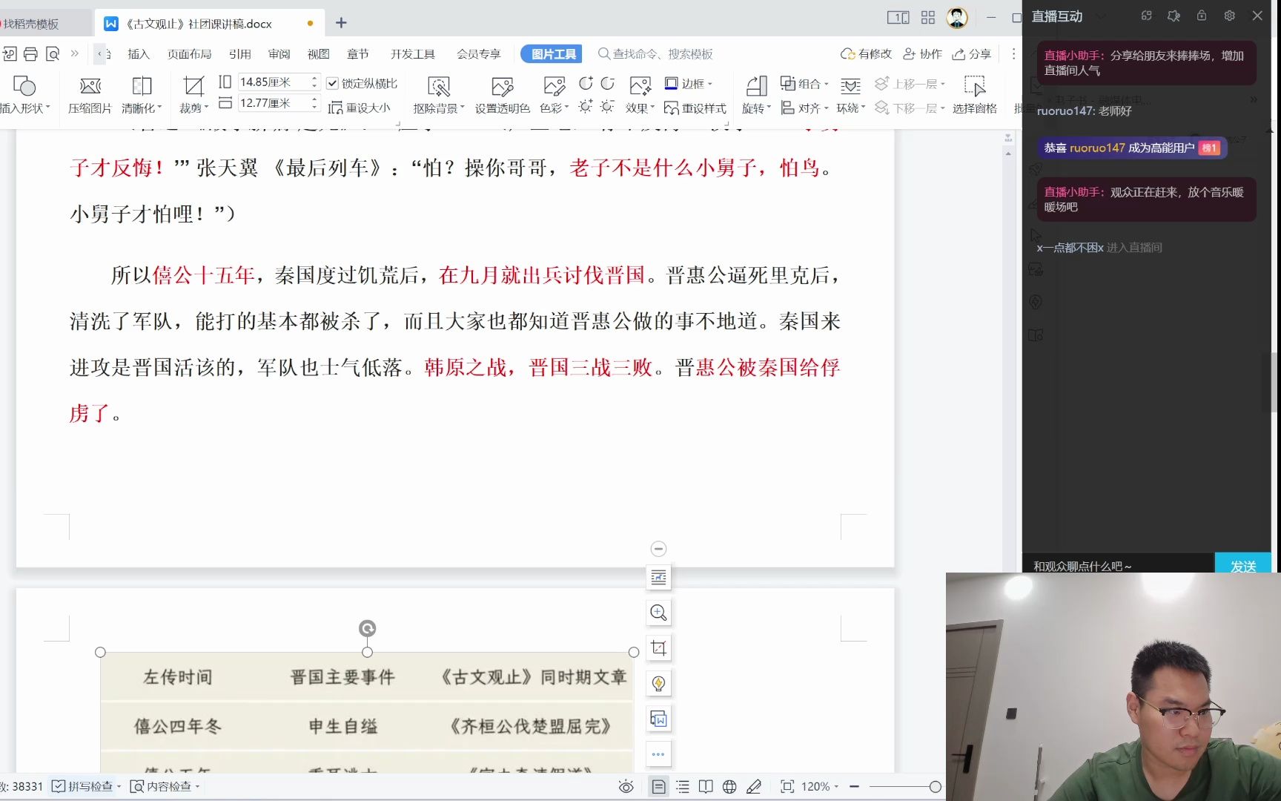
Task: Open the 组合 group dropdown
Action: pos(805,83)
